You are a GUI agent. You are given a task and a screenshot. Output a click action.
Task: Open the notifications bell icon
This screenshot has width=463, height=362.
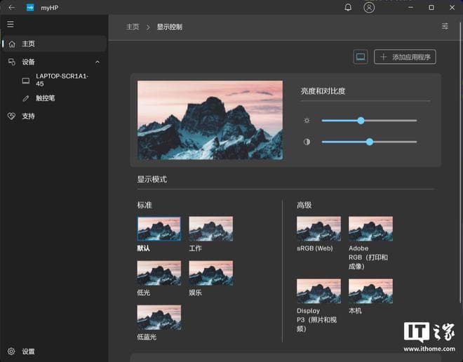349,8
